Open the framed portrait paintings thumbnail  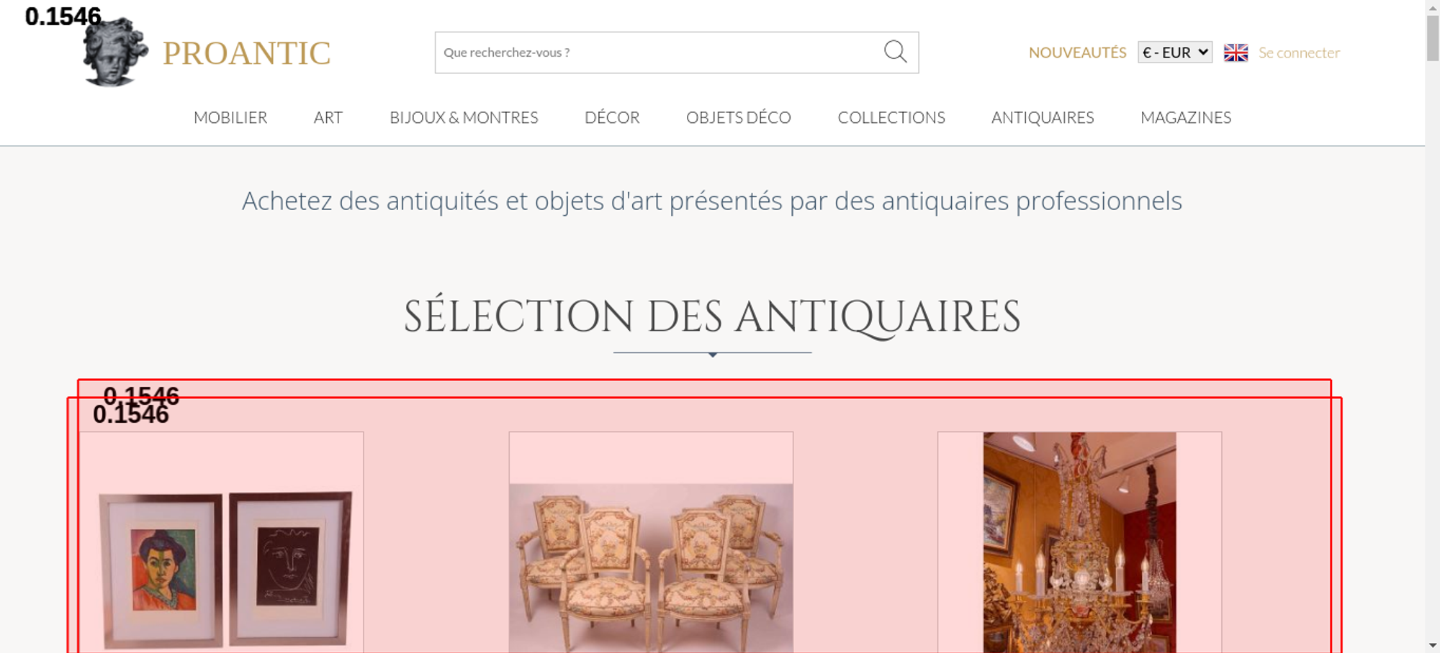(x=222, y=542)
